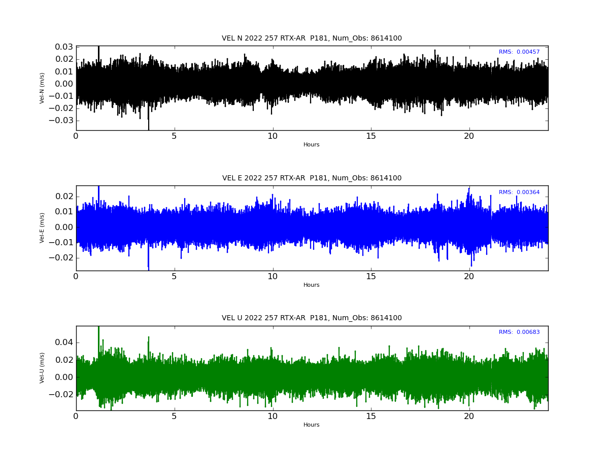Click the VEL E plot title
Viewport: 609px width, 456px height.
pos(312,178)
